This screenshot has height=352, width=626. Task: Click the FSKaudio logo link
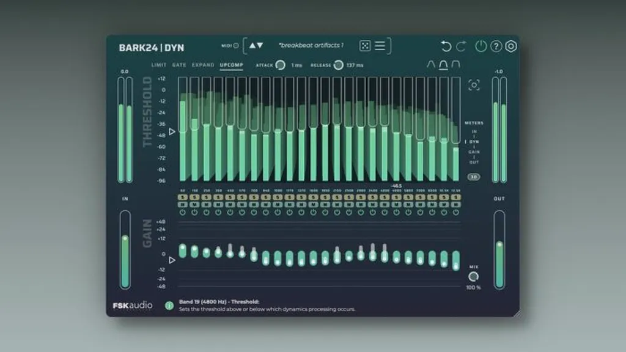(x=133, y=306)
